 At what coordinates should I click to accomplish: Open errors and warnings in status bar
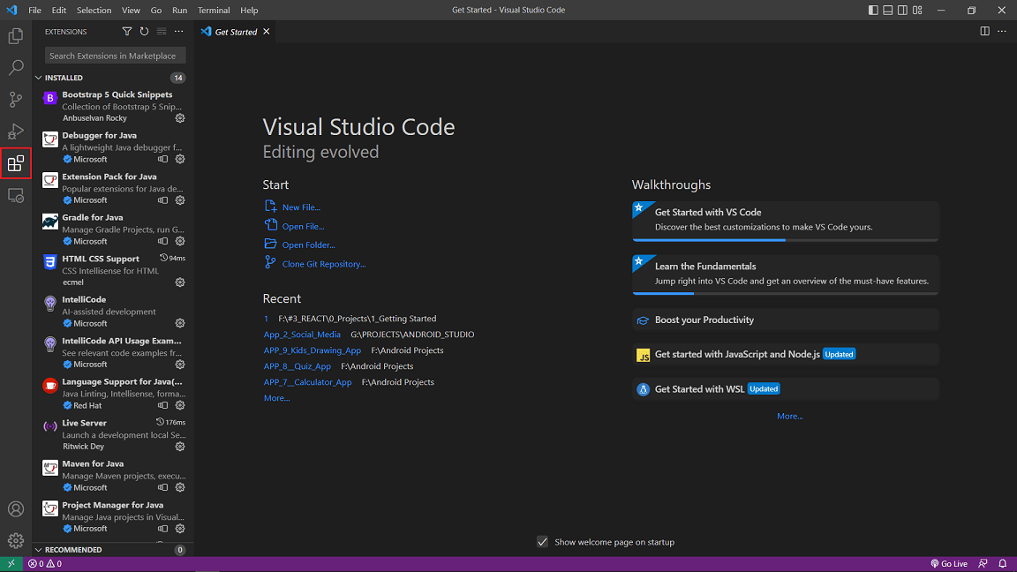point(45,563)
